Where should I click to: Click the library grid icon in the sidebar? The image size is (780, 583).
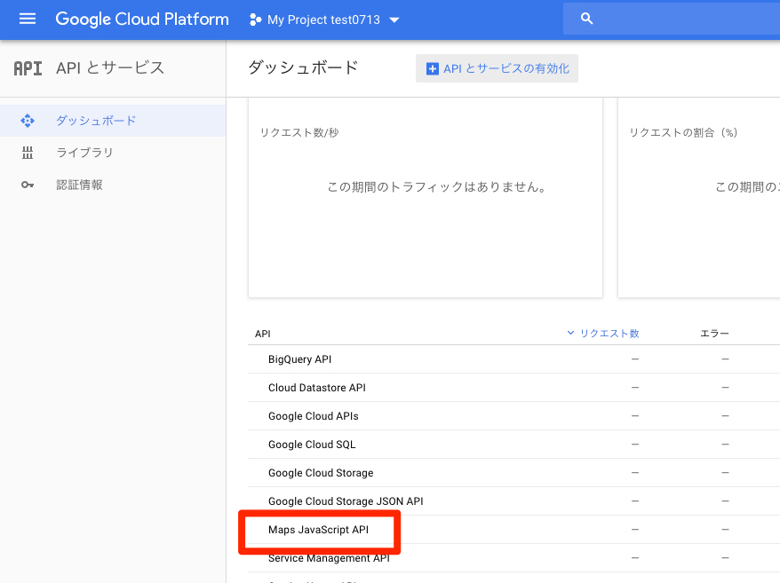click(x=28, y=153)
